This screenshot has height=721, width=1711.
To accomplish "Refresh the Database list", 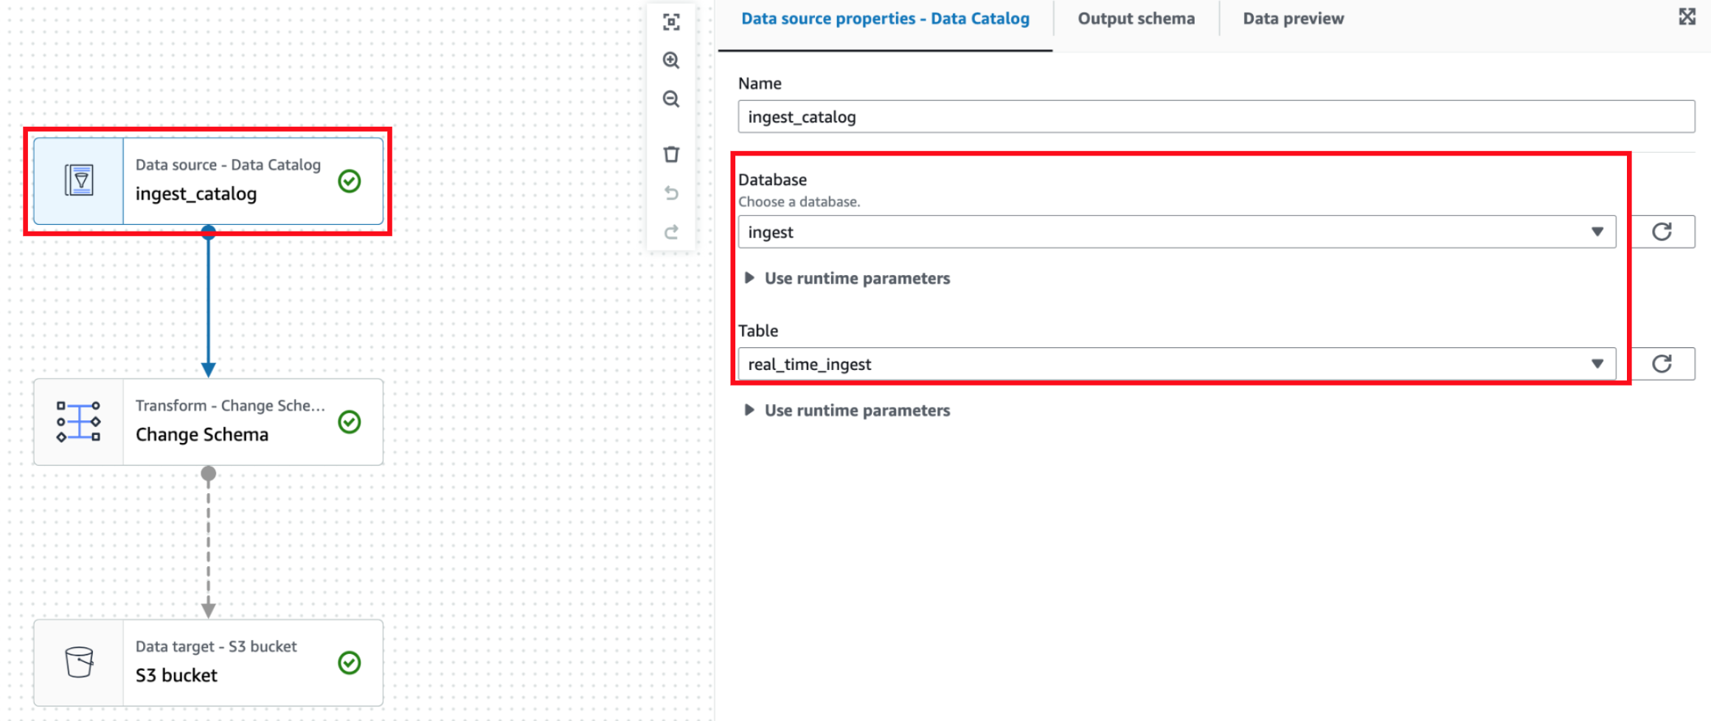I will pos(1663,231).
